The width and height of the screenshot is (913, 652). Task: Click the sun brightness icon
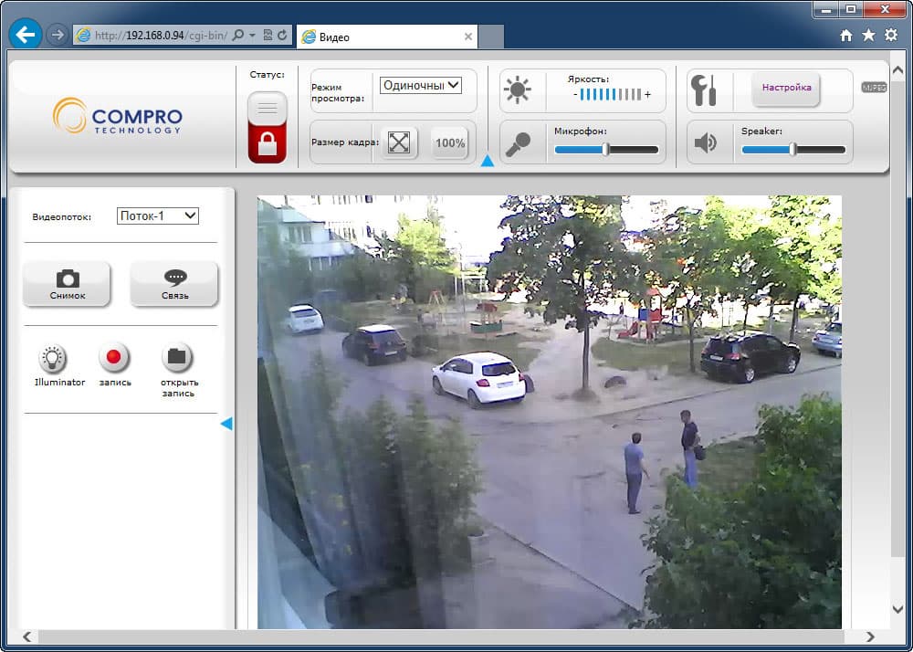pyautogui.click(x=518, y=90)
